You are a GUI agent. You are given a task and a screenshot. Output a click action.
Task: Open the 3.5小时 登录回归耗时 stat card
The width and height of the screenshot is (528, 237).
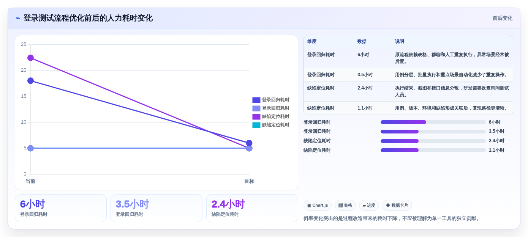157,208
